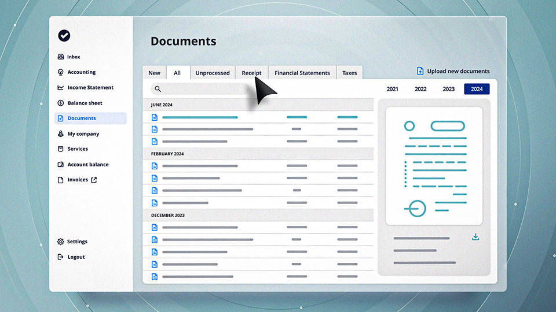Download the previewed document via download icon
The image size is (556, 312).
475,237
